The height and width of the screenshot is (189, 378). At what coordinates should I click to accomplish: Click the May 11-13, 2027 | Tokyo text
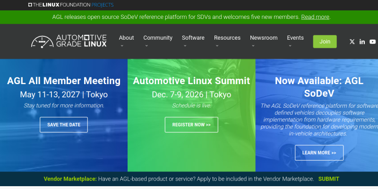pos(64,94)
